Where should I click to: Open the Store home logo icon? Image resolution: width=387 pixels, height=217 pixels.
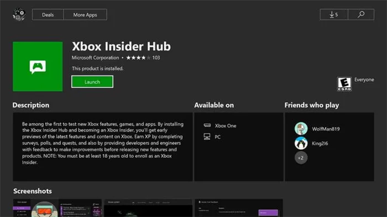click(19, 14)
